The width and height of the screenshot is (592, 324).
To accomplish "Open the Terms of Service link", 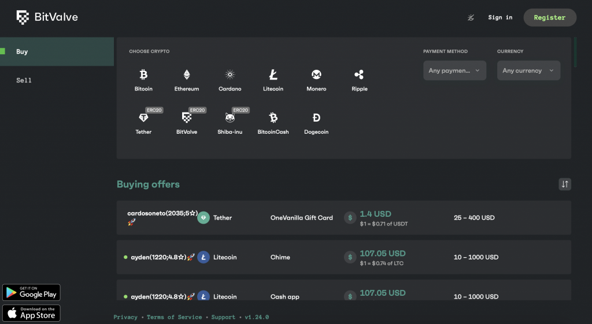I will tap(175, 317).
